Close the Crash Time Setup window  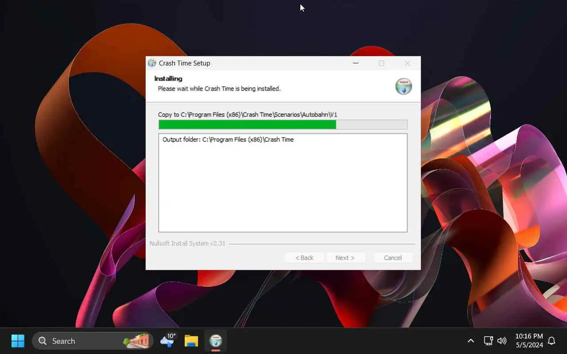[x=408, y=63]
